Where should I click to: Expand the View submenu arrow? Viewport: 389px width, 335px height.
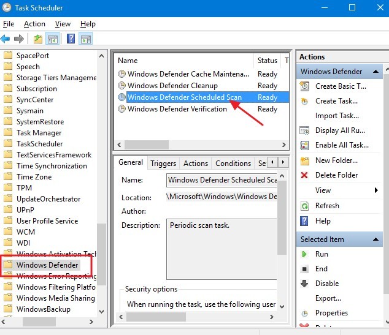[376, 190]
